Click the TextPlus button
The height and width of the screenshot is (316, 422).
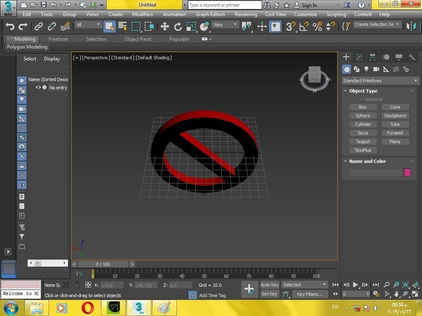coord(363,150)
